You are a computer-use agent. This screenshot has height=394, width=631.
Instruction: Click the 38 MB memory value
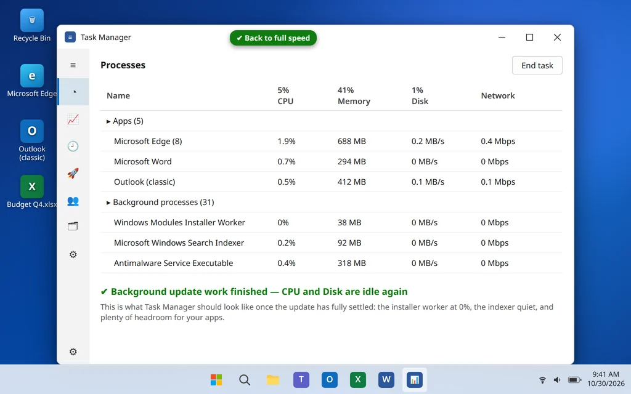(349, 222)
